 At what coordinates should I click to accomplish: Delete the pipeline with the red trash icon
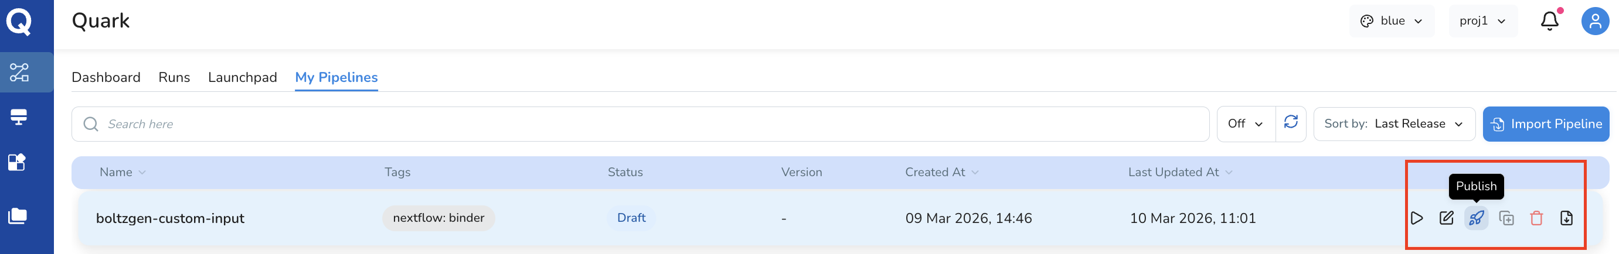pyautogui.click(x=1537, y=218)
